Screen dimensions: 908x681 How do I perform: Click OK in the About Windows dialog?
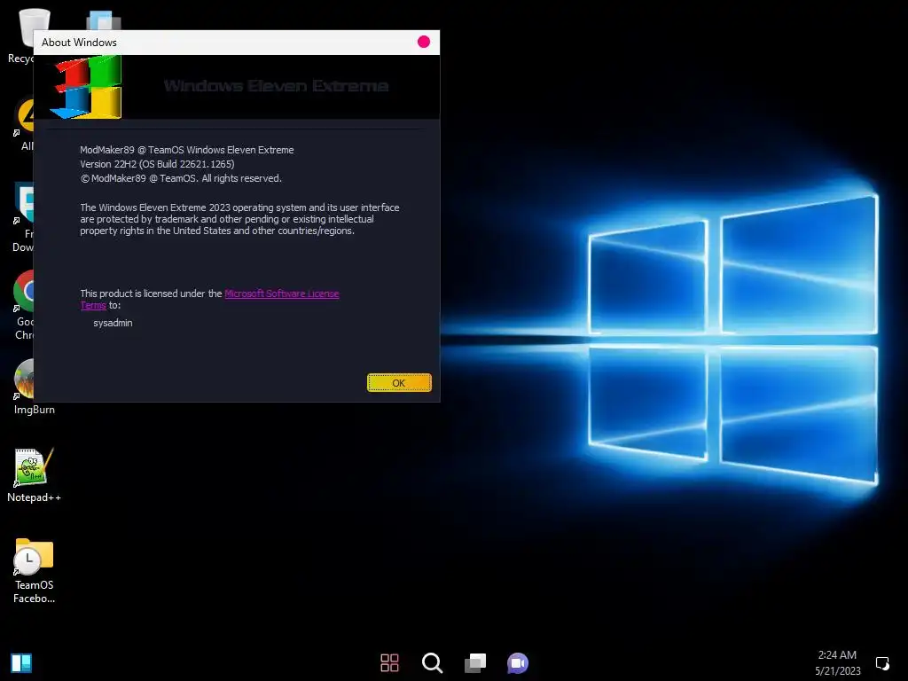point(399,383)
